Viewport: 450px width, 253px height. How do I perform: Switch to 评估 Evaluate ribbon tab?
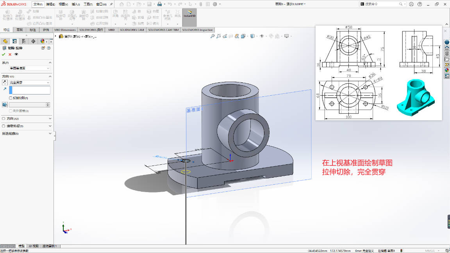click(46, 30)
